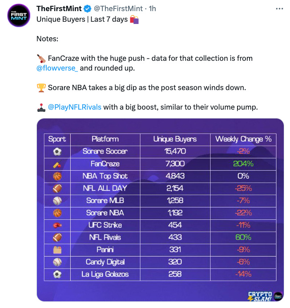The width and height of the screenshot is (290, 308).
Task: Click the soccer ball icon beside Sorare Soccer
Action: pos(57,152)
